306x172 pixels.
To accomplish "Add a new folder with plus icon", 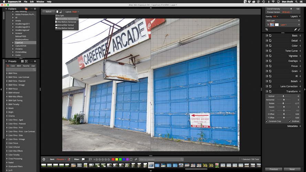I will (x=35, y=9).
